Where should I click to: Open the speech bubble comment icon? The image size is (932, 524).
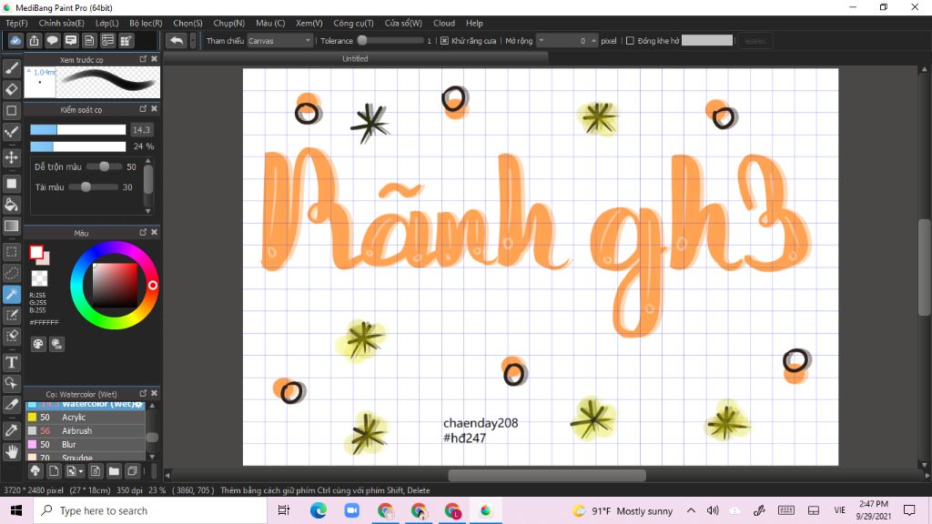[x=52, y=40]
